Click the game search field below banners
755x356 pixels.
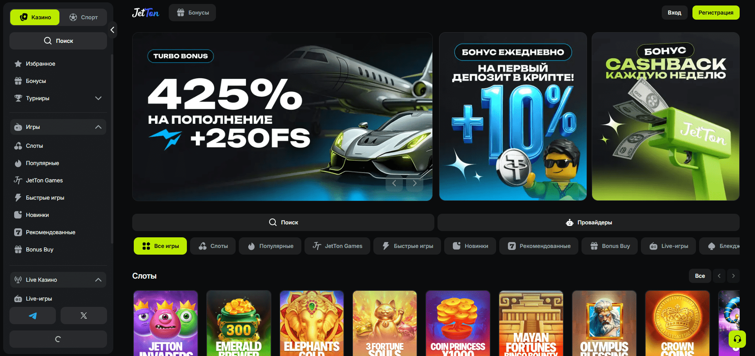click(x=283, y=222)
